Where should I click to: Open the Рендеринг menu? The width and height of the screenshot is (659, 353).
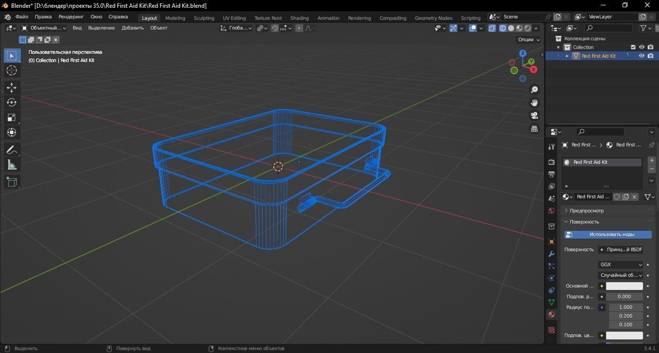[71, 16]
